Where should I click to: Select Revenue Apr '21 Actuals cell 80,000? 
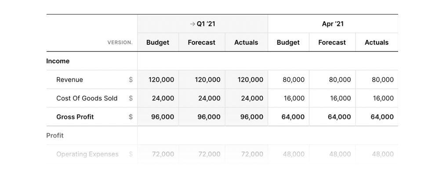pos(377,79)
